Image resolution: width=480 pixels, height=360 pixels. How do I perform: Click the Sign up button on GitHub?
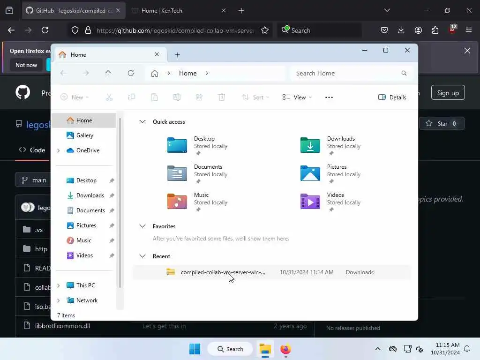(x=448, y=93)
